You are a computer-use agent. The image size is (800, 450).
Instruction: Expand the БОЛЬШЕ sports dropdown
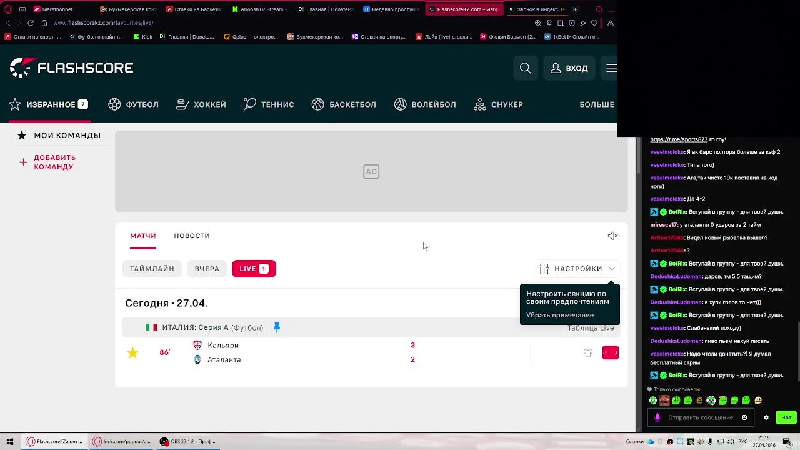coord(597,104)
